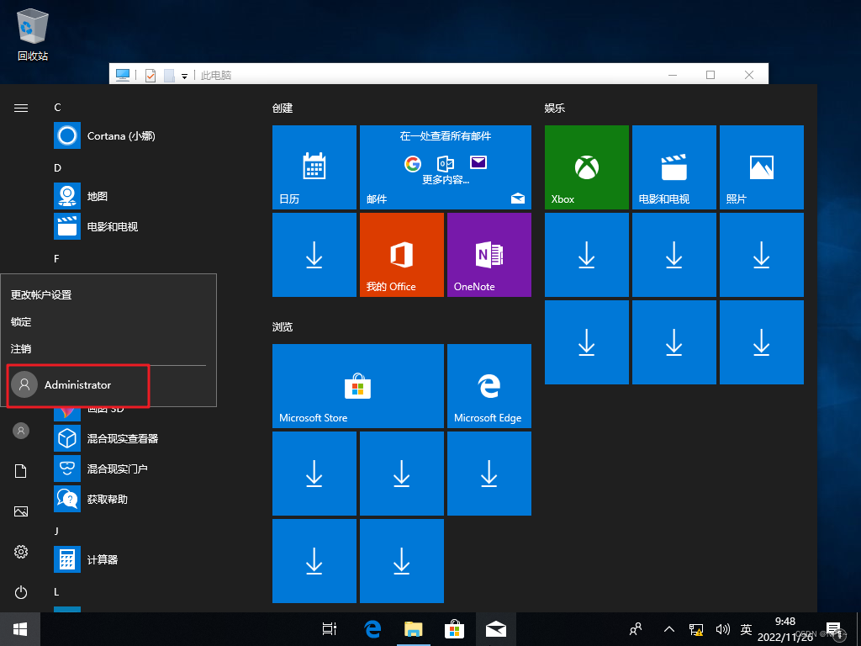Screen dimensions: 861x646
Task: Click the Windows Start button
Action: click(20, 629)
